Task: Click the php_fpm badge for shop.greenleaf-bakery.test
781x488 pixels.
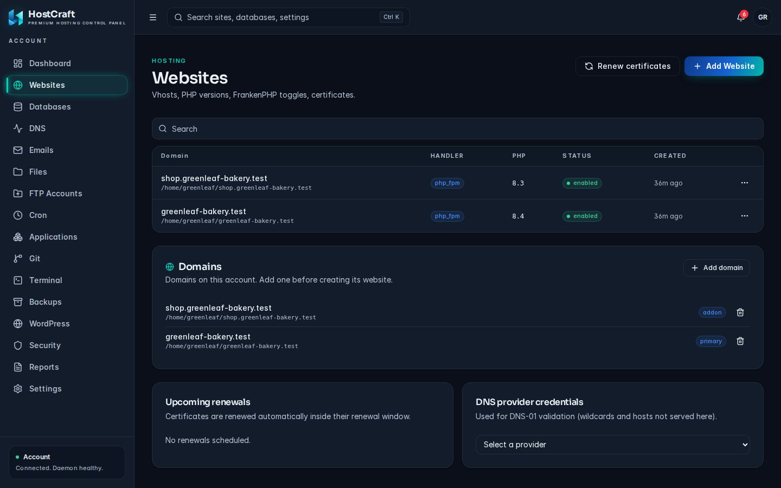Action: point(447,183)
